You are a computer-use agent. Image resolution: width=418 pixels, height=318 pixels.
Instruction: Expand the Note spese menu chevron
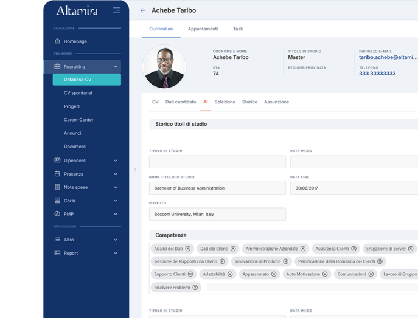pos(116,187)
